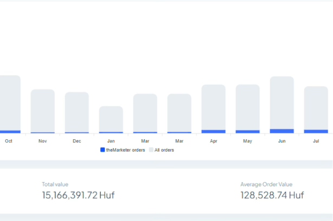This screenshot has width=333, height=221.
Task: Select the gray Nov bar
Action: tap(42, 110)
